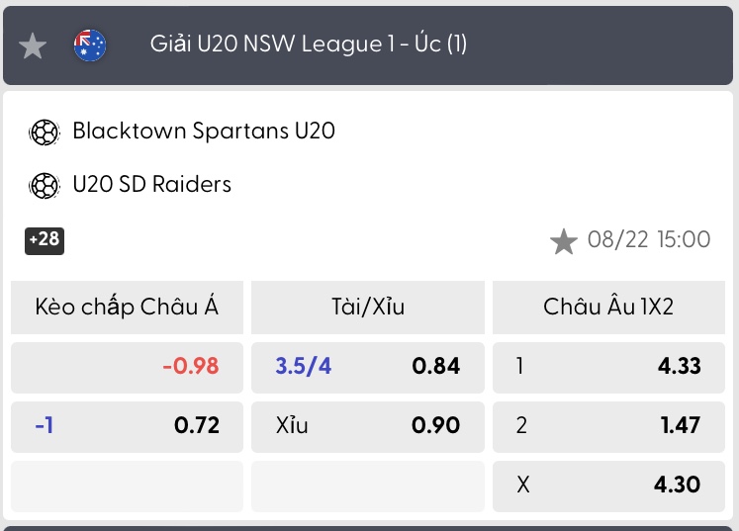Select Kèo chấp Châu Á column header
739x531 pixels.
[127, 308]
